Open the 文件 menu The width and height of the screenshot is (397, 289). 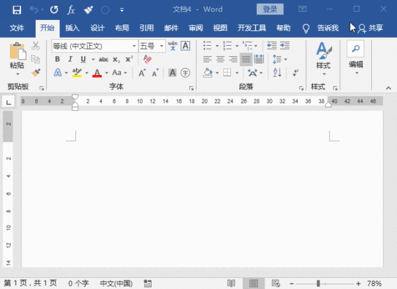(x=17, y=28)
